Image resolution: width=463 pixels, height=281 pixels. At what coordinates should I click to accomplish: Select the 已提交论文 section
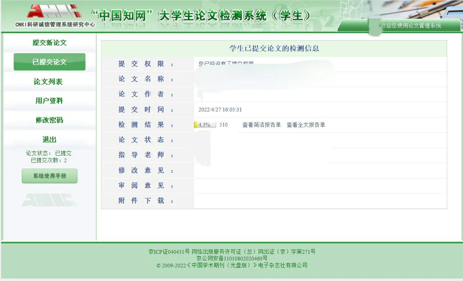49,62
